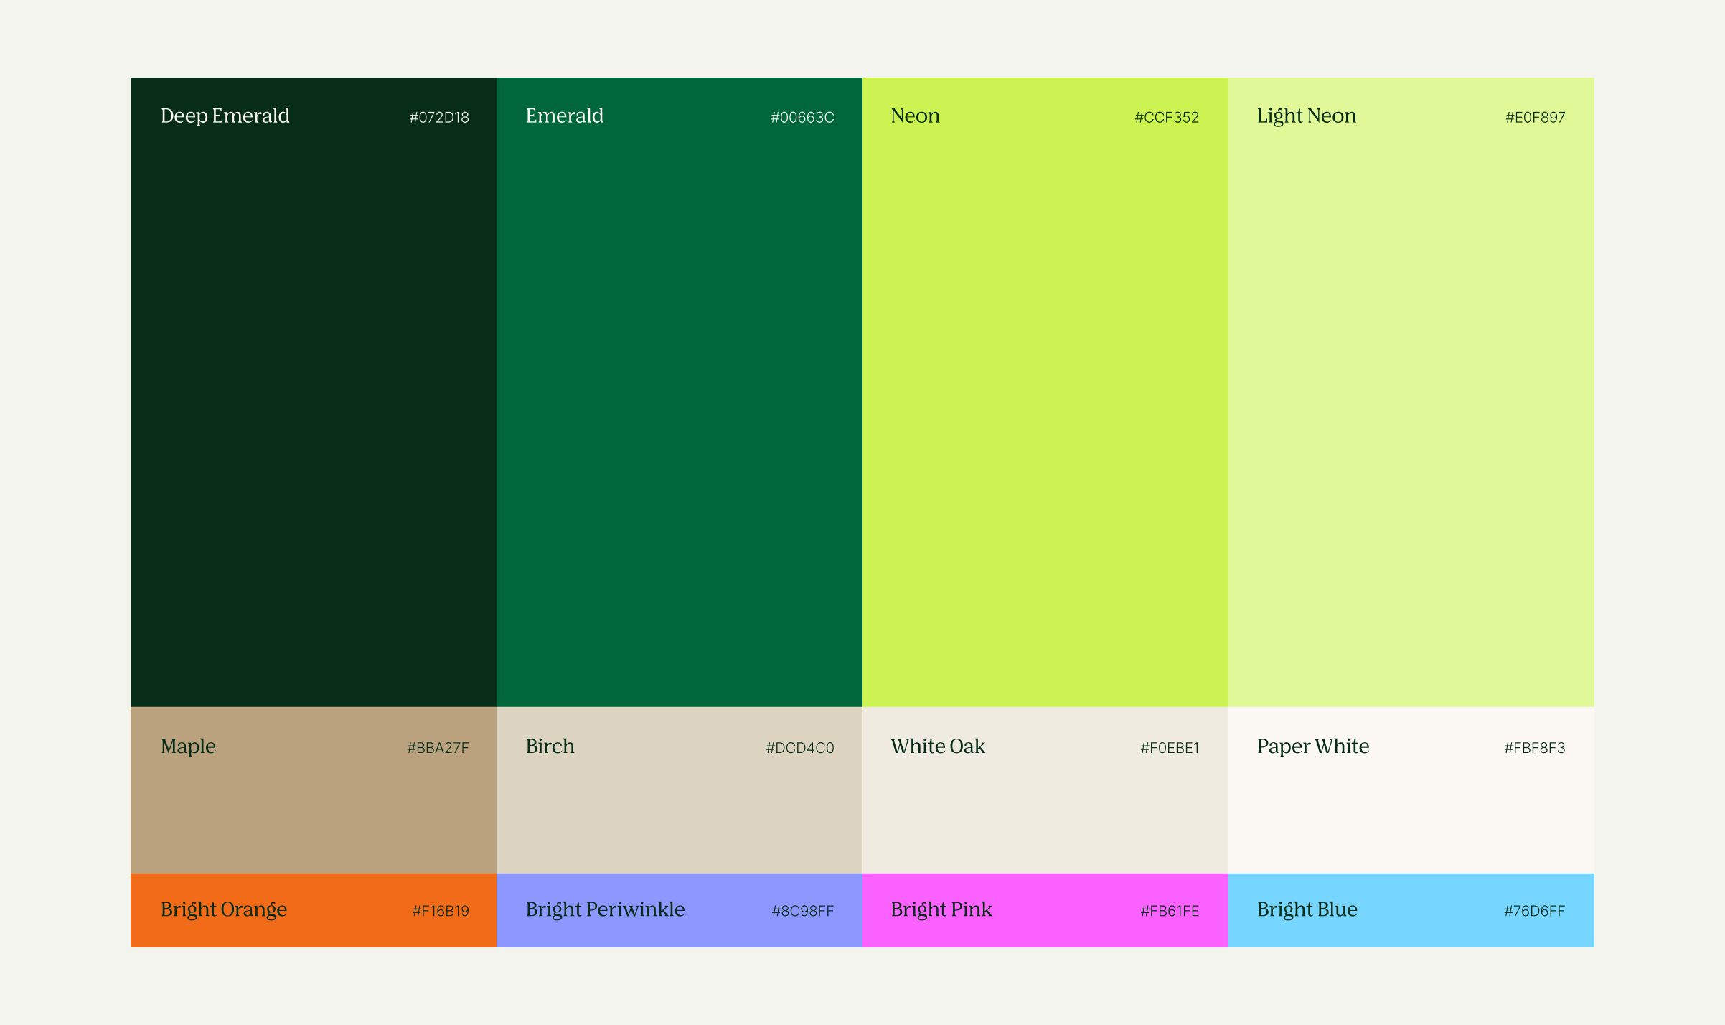Click the #CCF352 hex code text
1725x1025 pixels.
(1167, 117)
